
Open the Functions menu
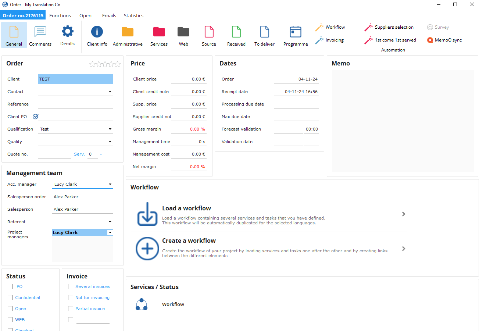(60, 16)
